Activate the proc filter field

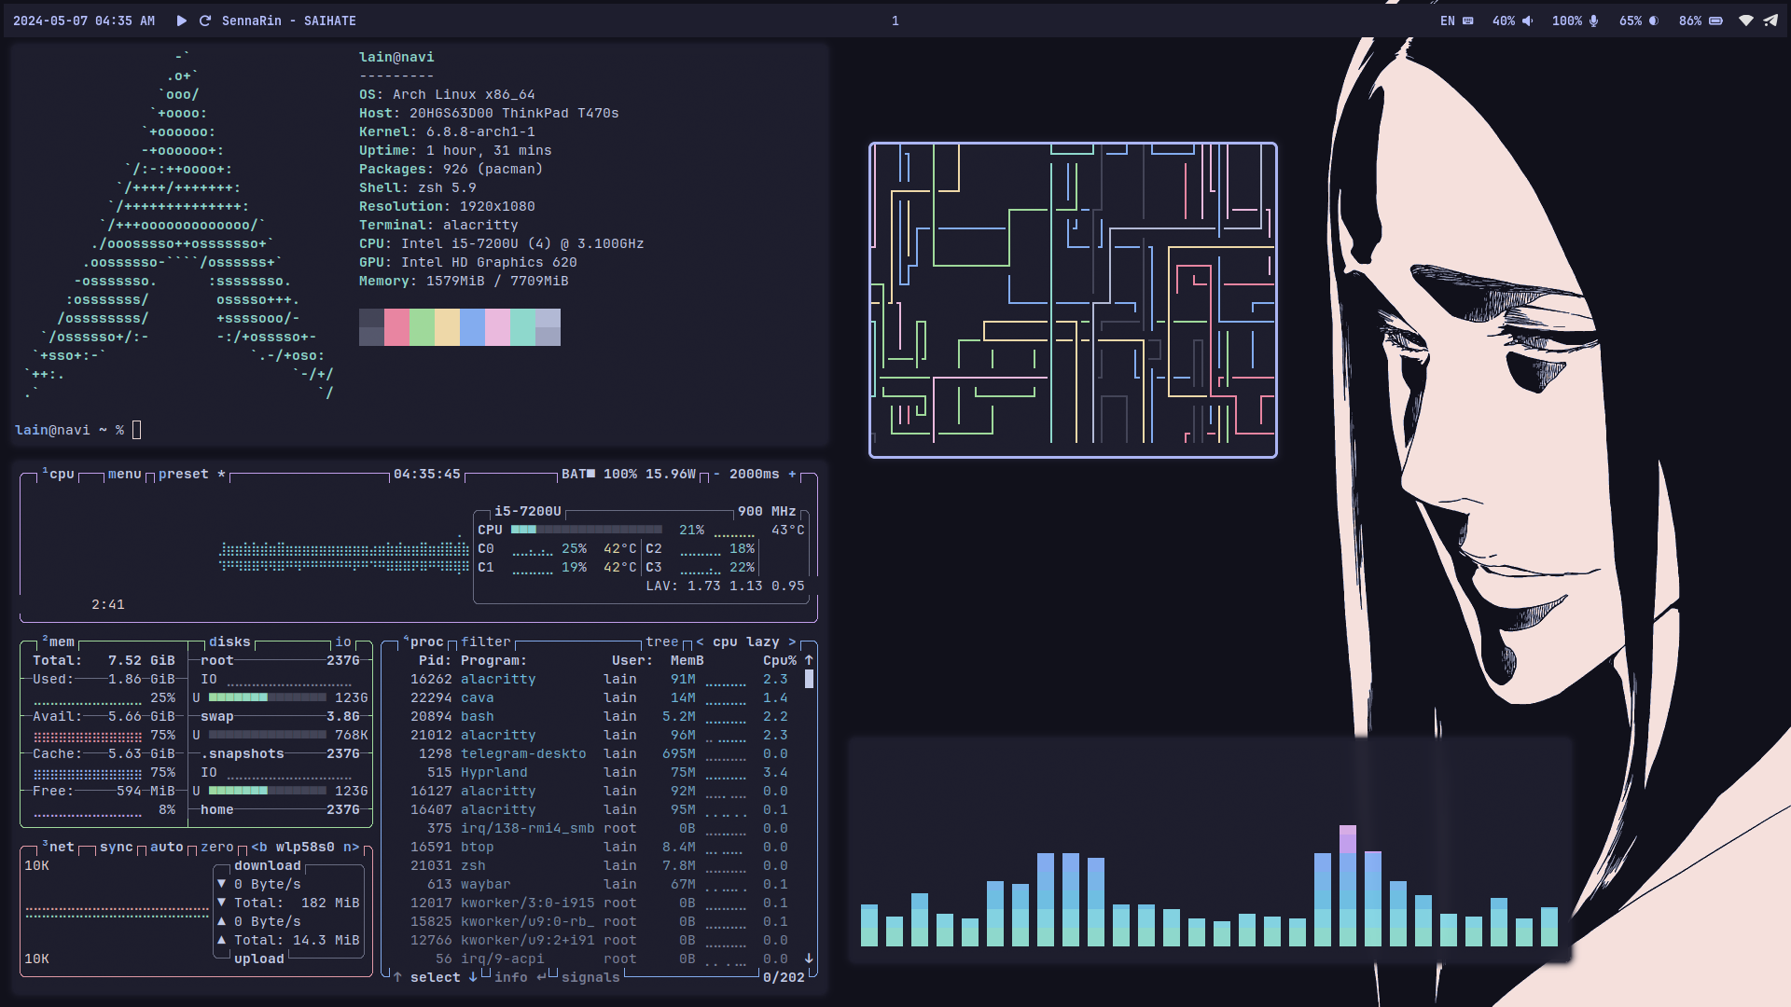[x=486, y=641]
